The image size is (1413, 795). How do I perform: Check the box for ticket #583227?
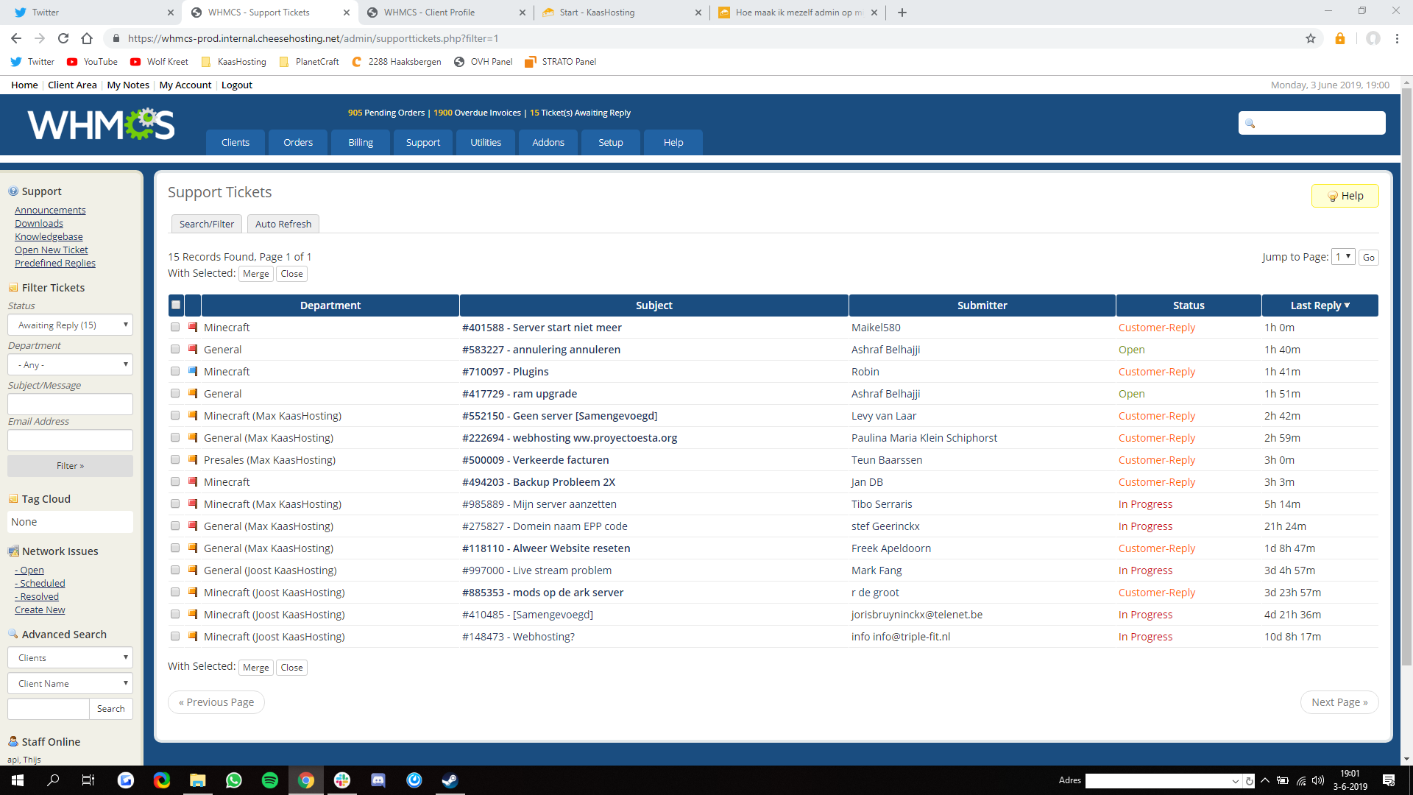[175, 349]
